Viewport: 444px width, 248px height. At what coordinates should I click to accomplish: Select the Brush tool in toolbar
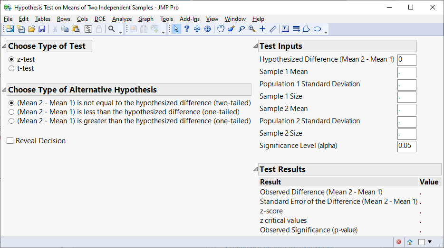click(231, 29)
